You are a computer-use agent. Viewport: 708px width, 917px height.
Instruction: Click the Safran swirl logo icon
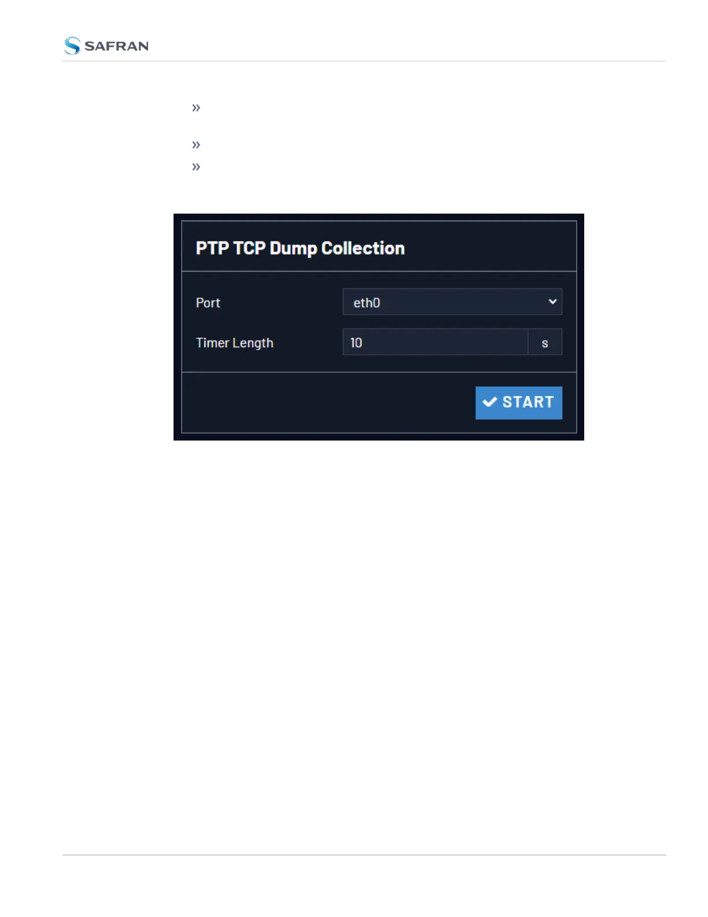72,45
